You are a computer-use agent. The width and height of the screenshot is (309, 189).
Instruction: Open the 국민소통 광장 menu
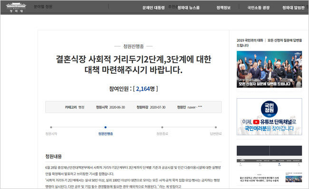(258, 8)
